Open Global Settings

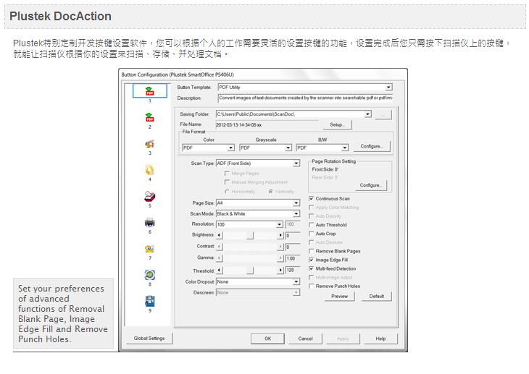pyautogui.click(x=149, y=339)
